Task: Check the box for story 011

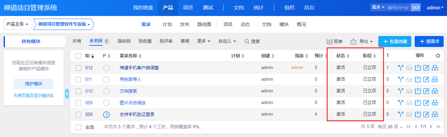Action: point(78,79)
